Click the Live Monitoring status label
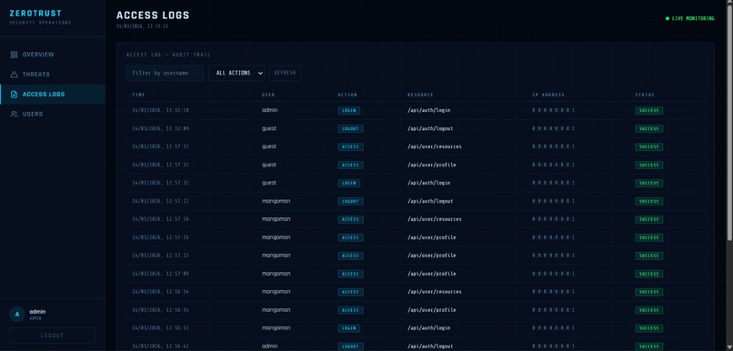 coord(693,19)
